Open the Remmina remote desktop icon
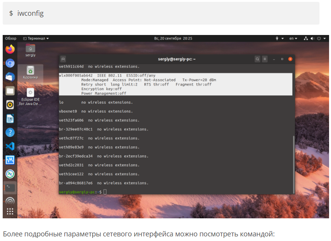The height and width of the screenshot is (241, 331). pyautogui.click(x=10, y=174)
